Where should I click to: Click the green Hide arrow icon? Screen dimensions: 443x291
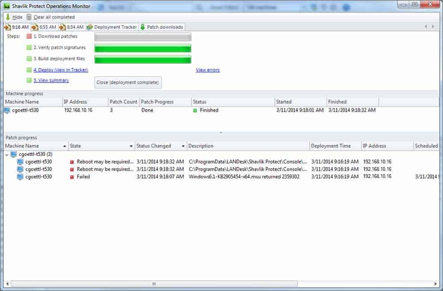[8, 17]
